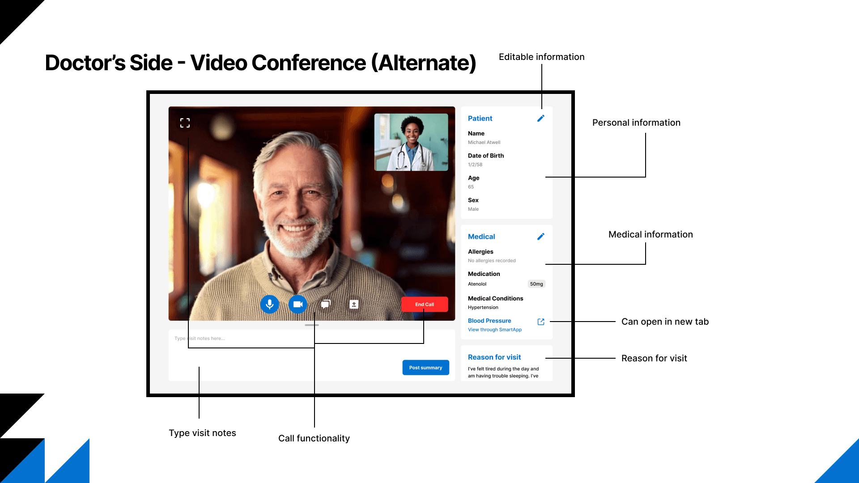Click the Post summary button
The width and height of the screenshot is (859, 483).
pyautogui.click(x=425, y=368)
